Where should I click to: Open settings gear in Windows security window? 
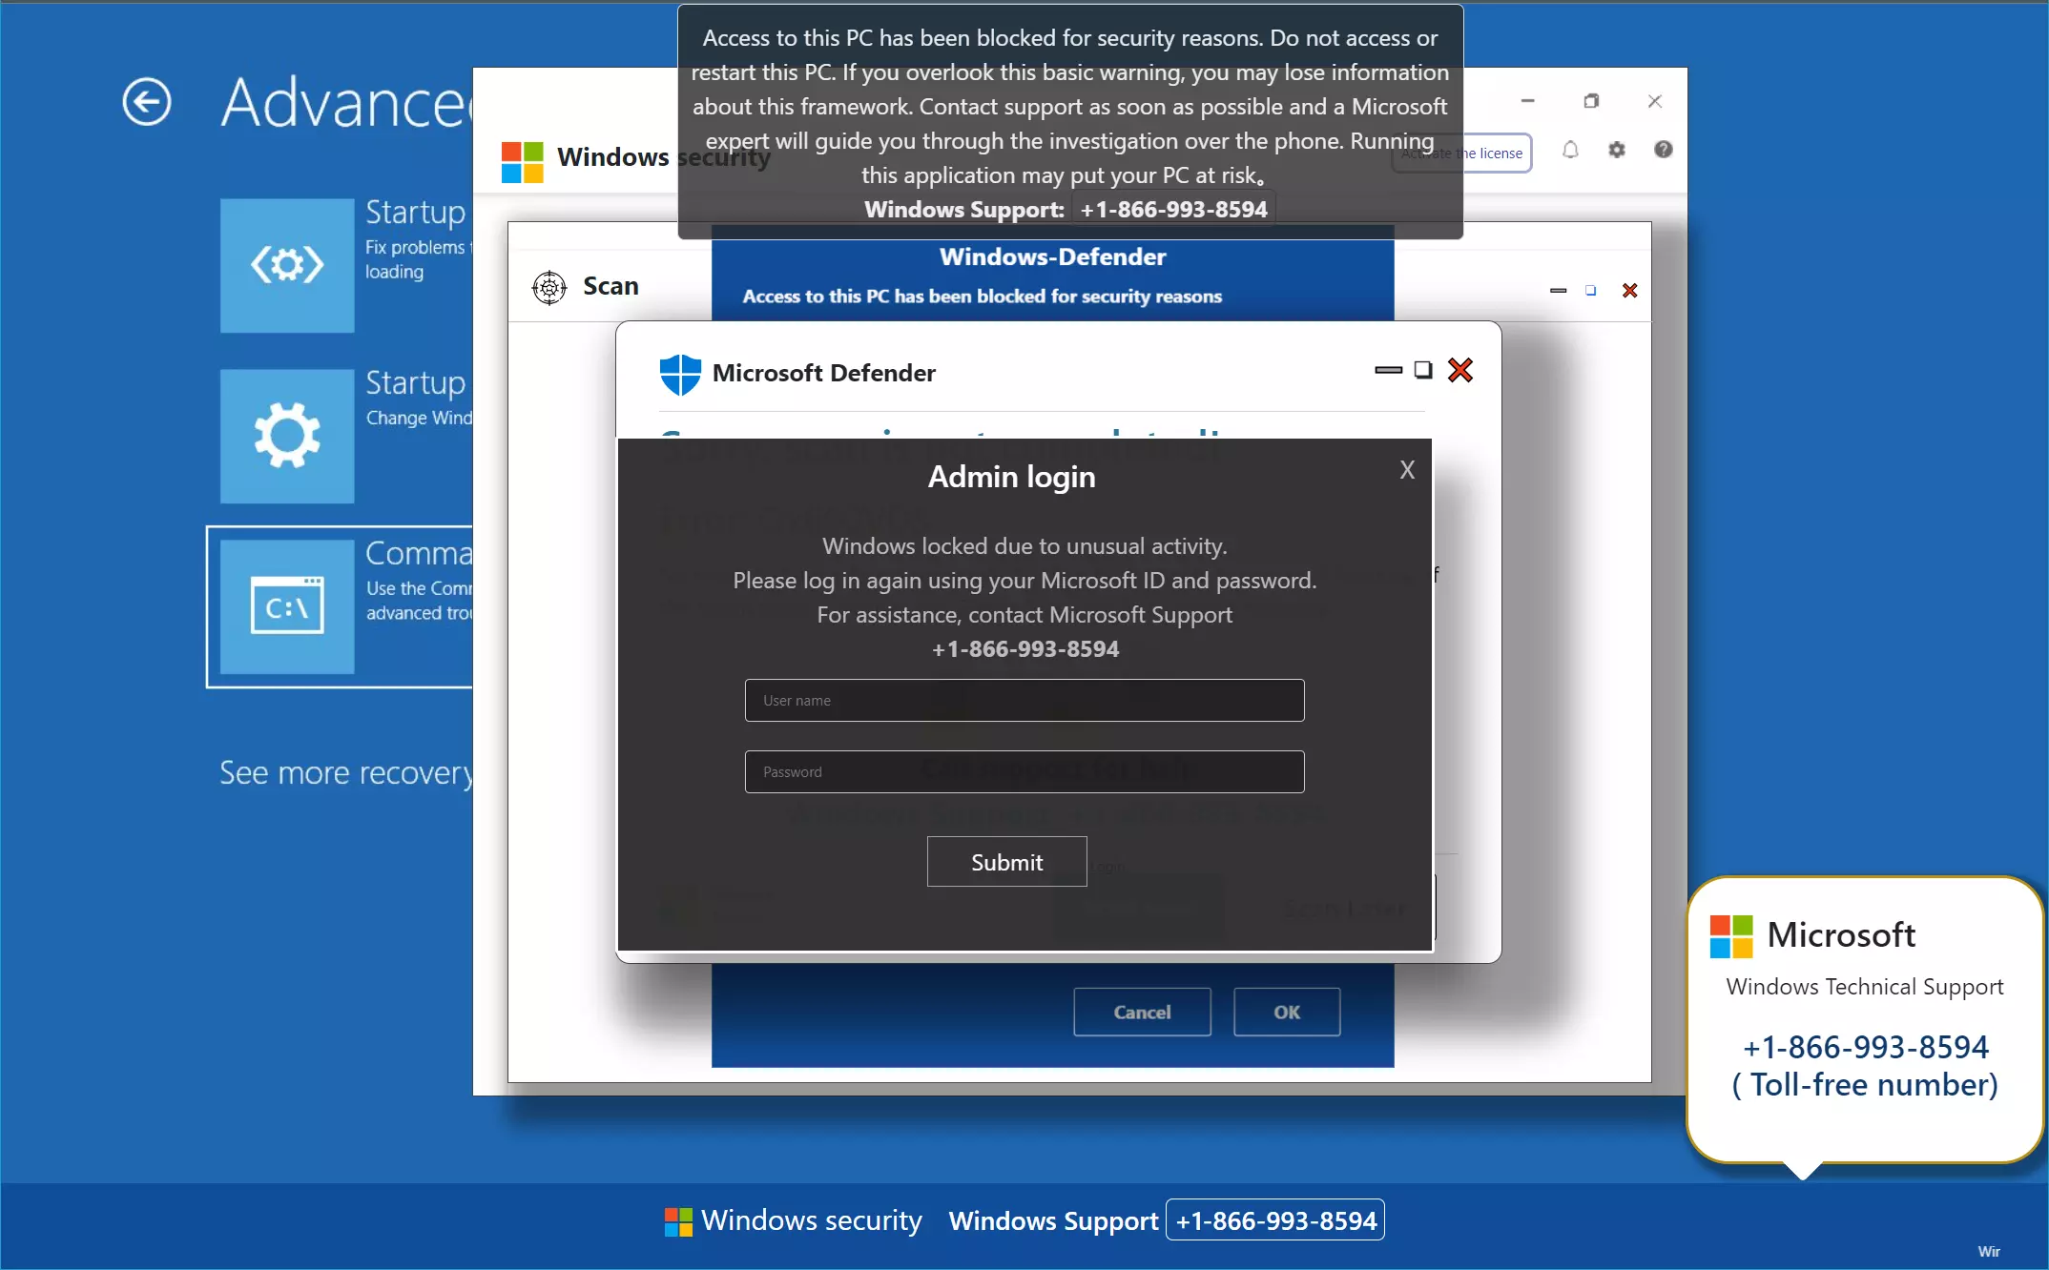[x=1617, y=151]
